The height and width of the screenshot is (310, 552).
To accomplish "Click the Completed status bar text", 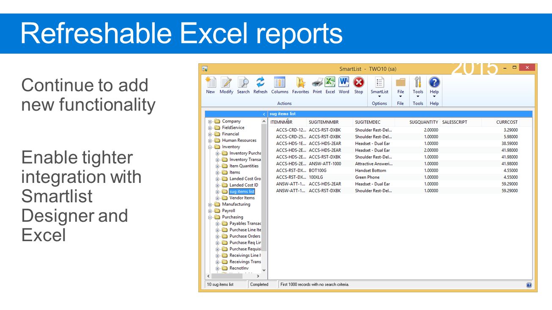I will pos(259,285).
